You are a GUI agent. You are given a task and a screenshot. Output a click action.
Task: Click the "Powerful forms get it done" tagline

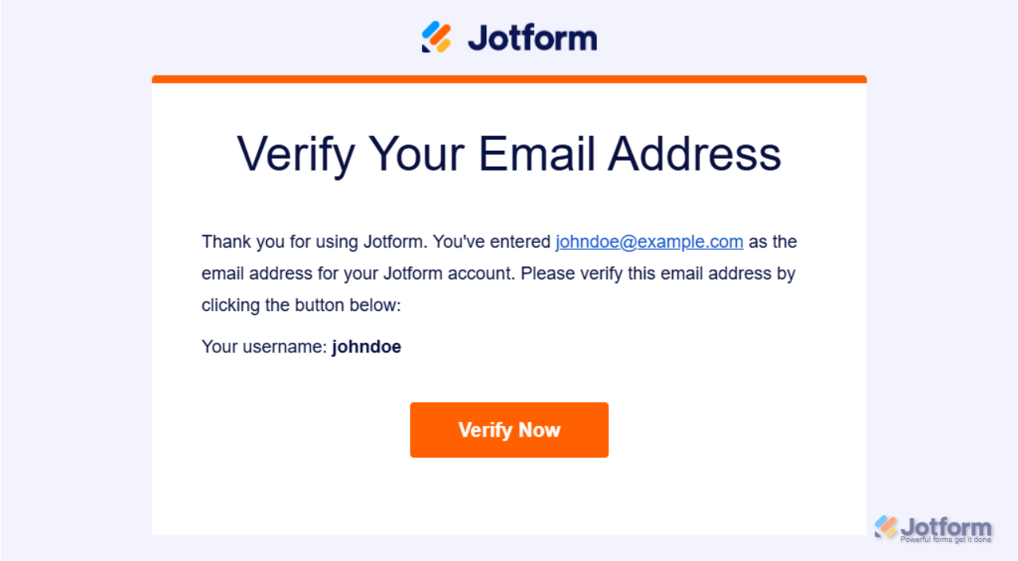946,540
